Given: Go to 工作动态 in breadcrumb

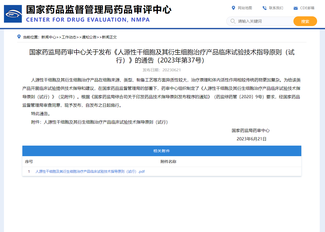Looking at the screenshot, I should click(x=69, y=37).
